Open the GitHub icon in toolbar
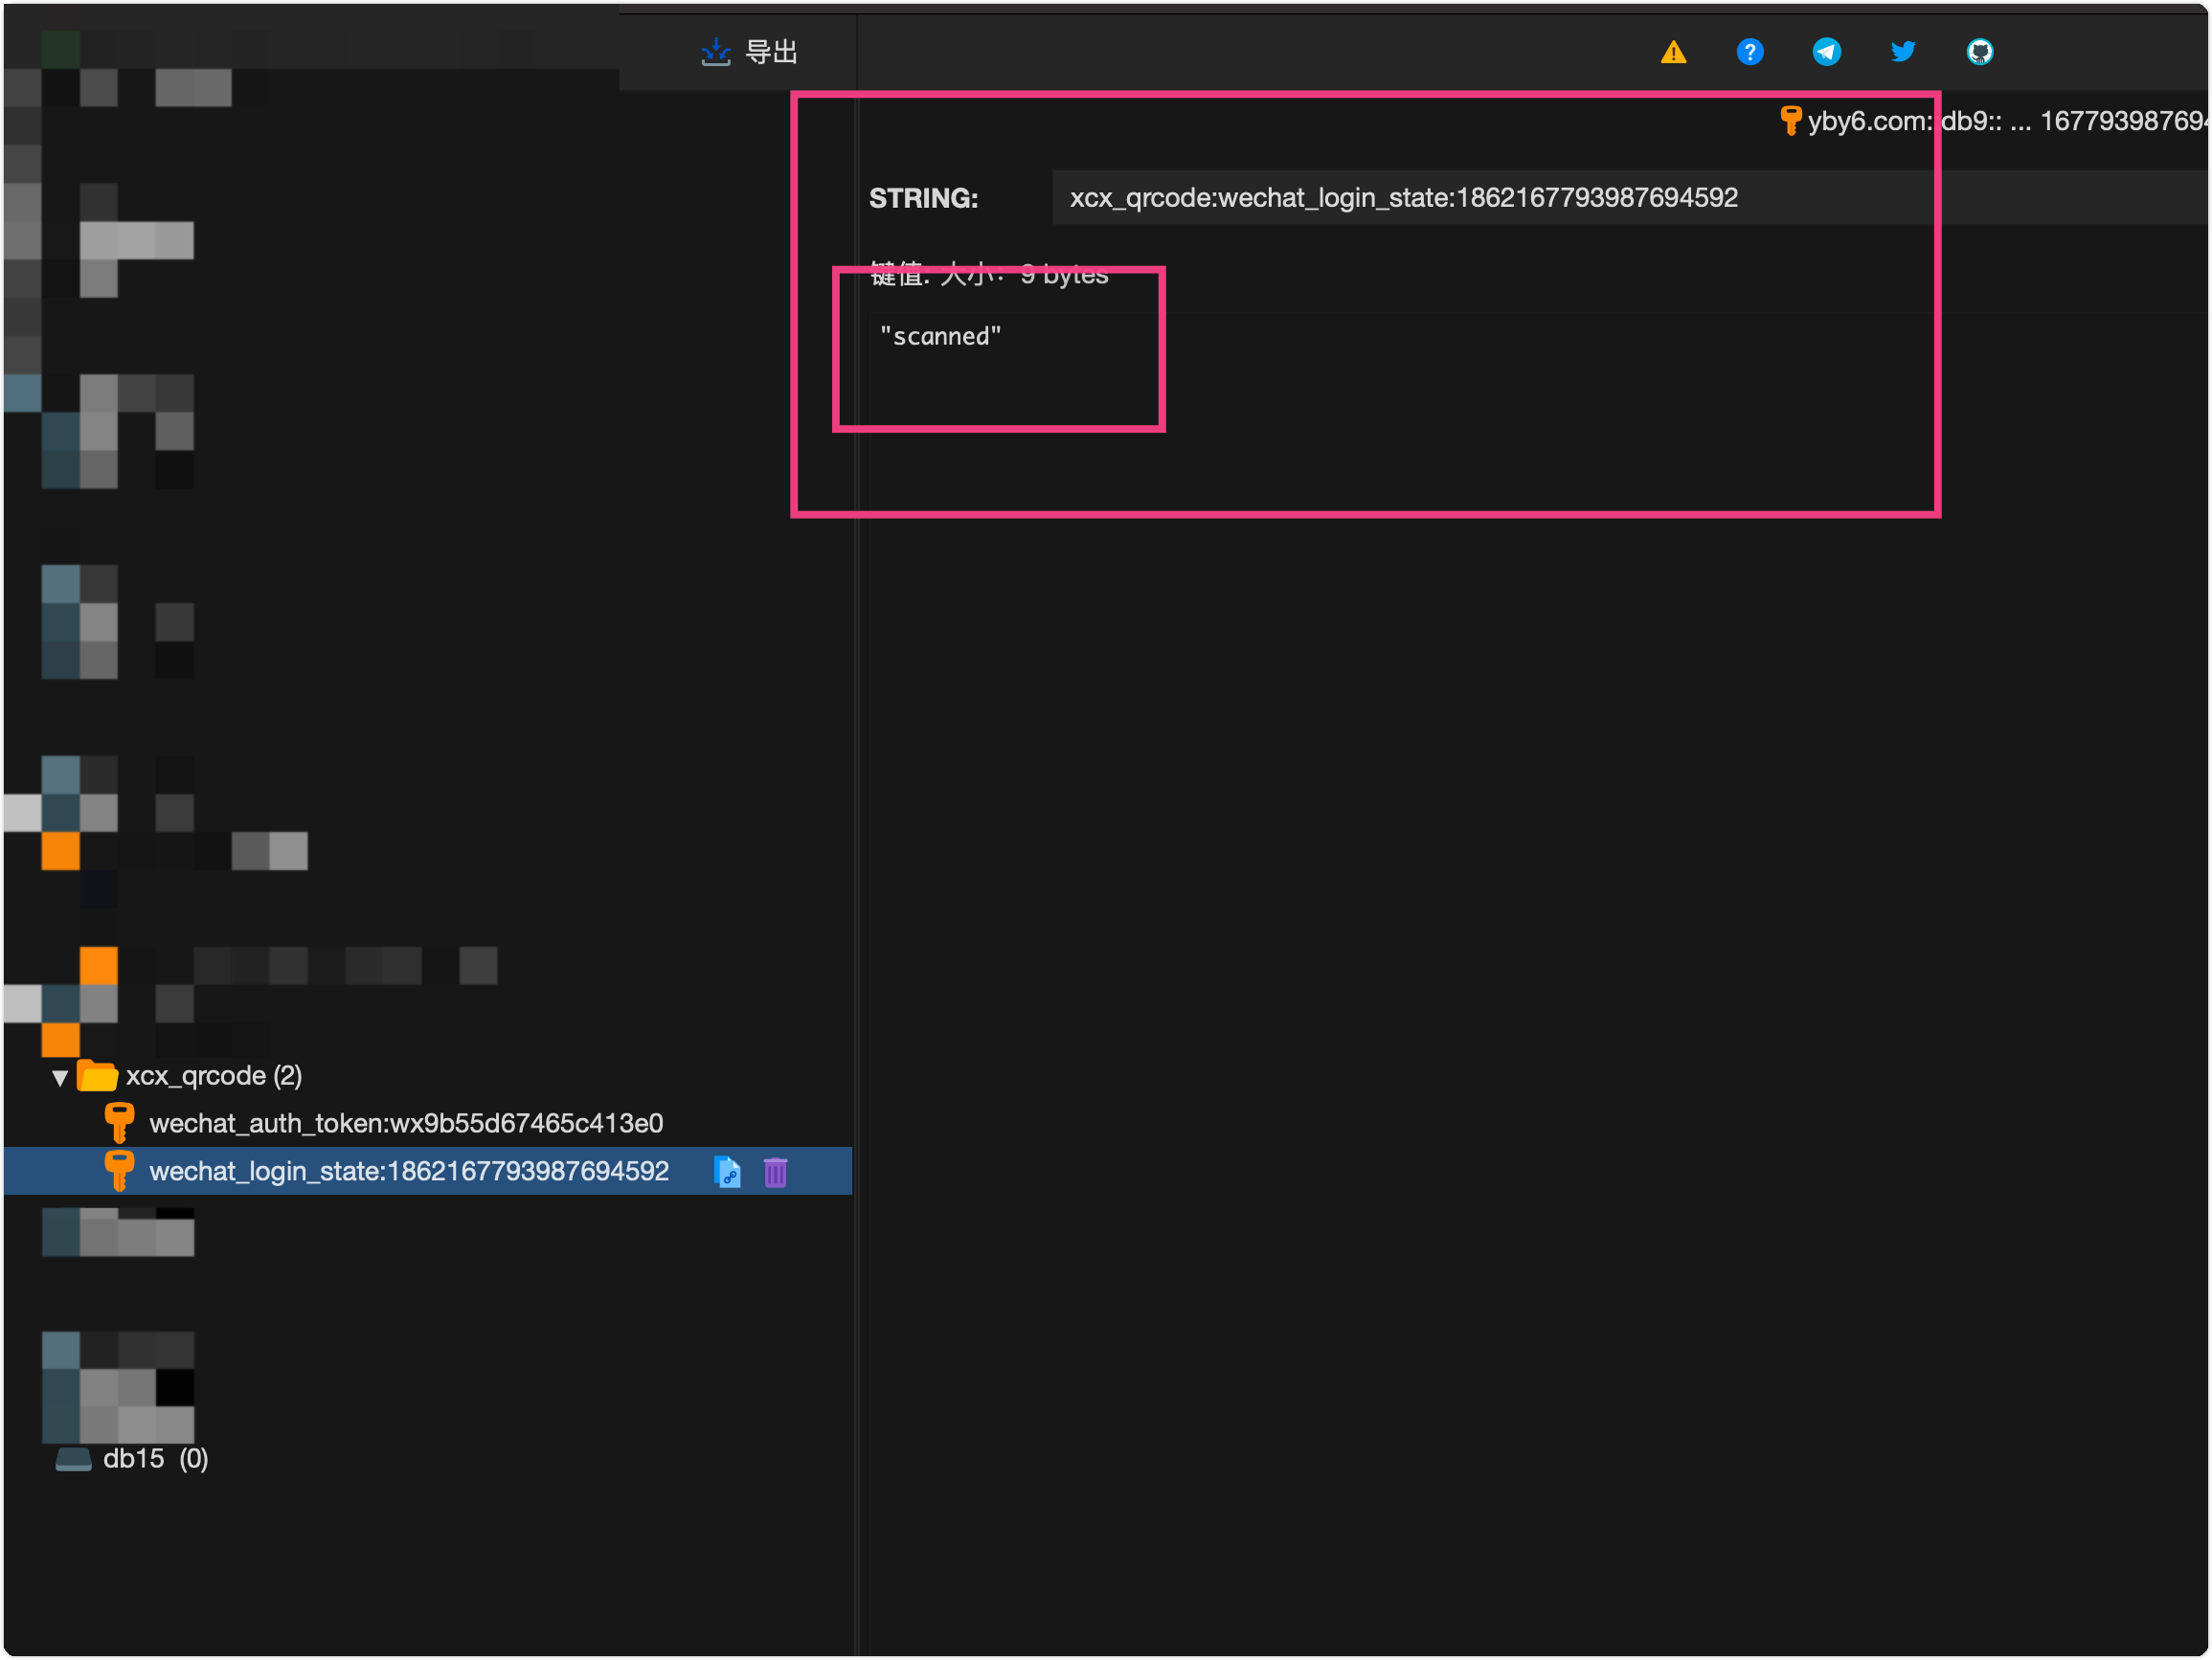This screenshot has width=2212, height=1660. tap(1979, 52)
